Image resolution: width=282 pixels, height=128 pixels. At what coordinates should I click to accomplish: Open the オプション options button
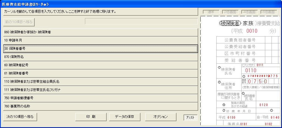pos(161,117)
